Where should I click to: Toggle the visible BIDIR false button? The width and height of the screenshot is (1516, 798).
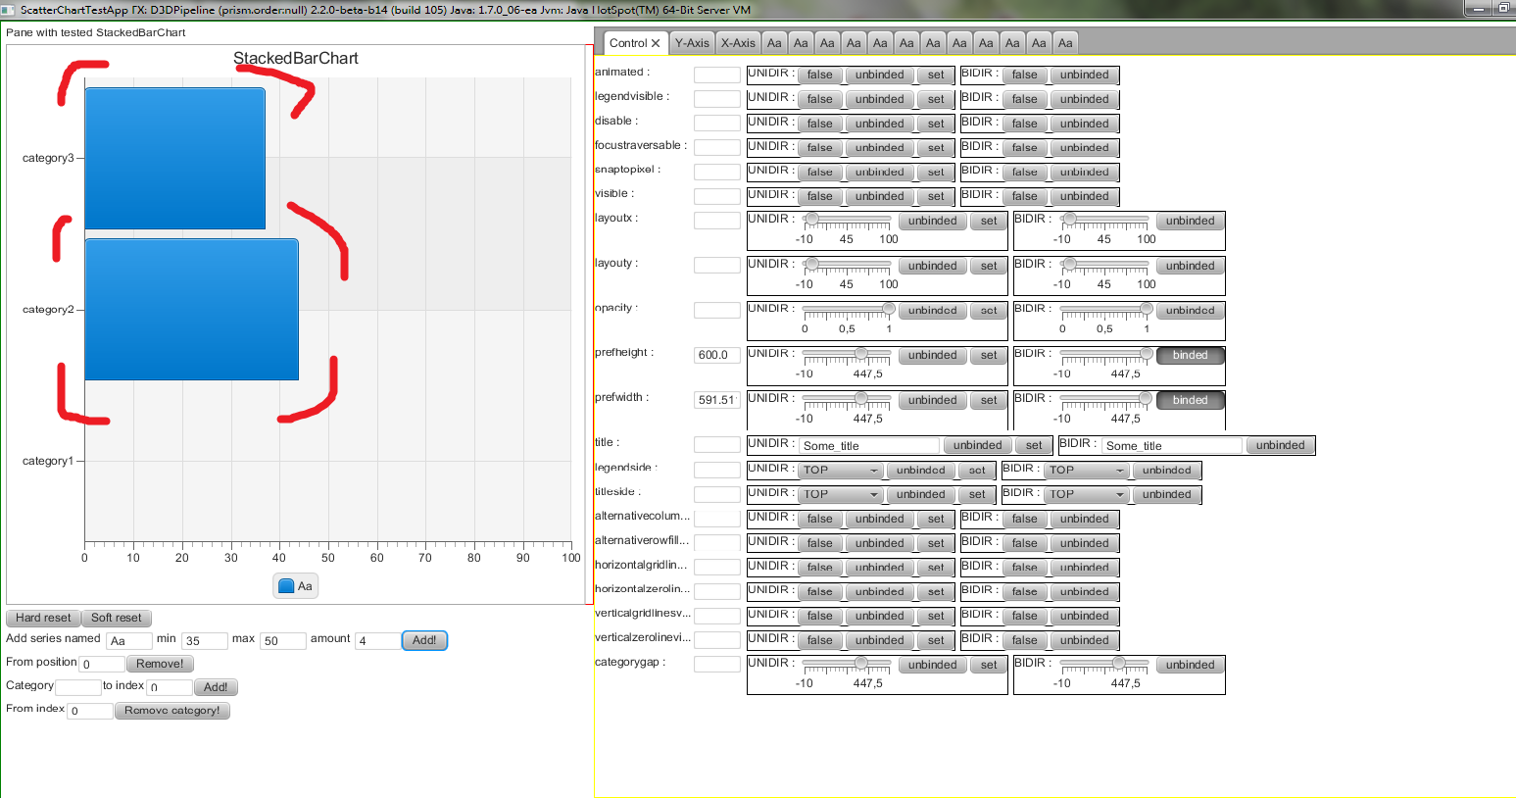point(1024,196)
